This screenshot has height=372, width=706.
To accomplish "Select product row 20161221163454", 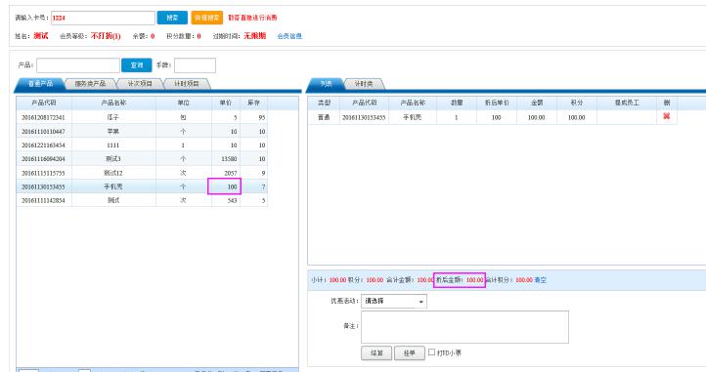I will [x=142, y=145].
